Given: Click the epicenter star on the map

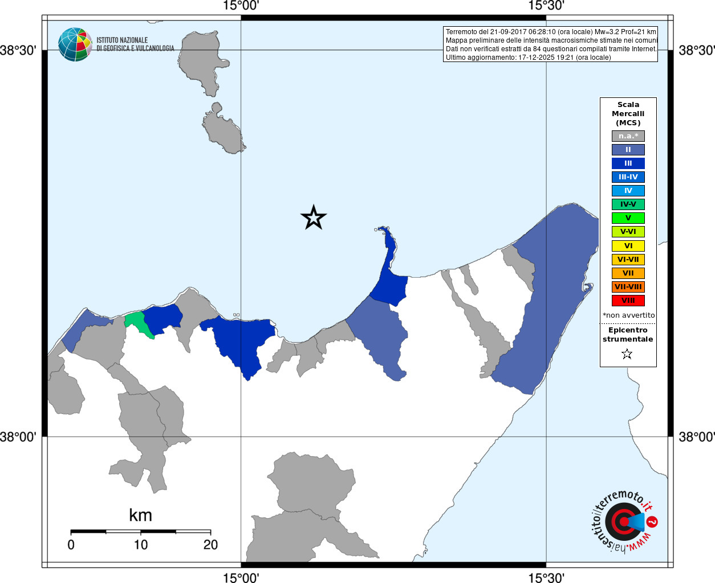Looking at the screenshot, I should (x=314, y=217).
